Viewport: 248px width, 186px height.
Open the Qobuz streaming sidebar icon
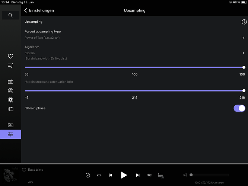[x=10, y=100]
